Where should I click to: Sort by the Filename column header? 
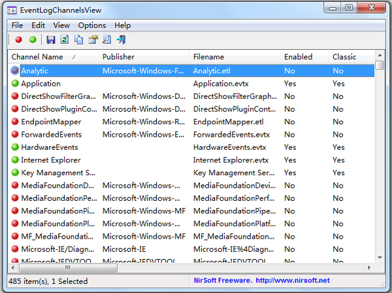coord(235,57)
